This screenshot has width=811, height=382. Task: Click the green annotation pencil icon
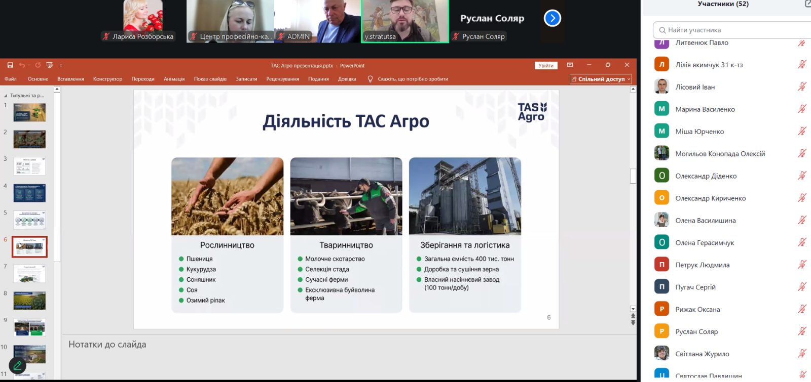click(x=17, y=365)
